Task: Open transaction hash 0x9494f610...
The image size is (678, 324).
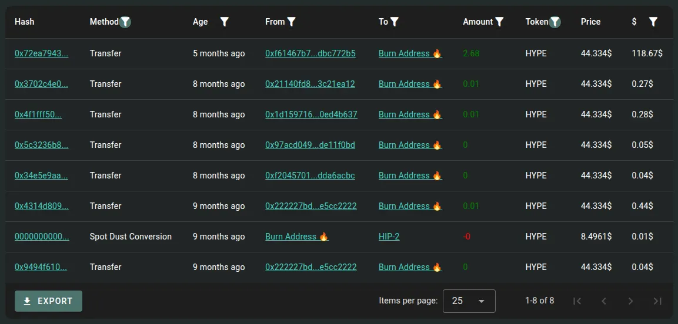Action: 41,268
